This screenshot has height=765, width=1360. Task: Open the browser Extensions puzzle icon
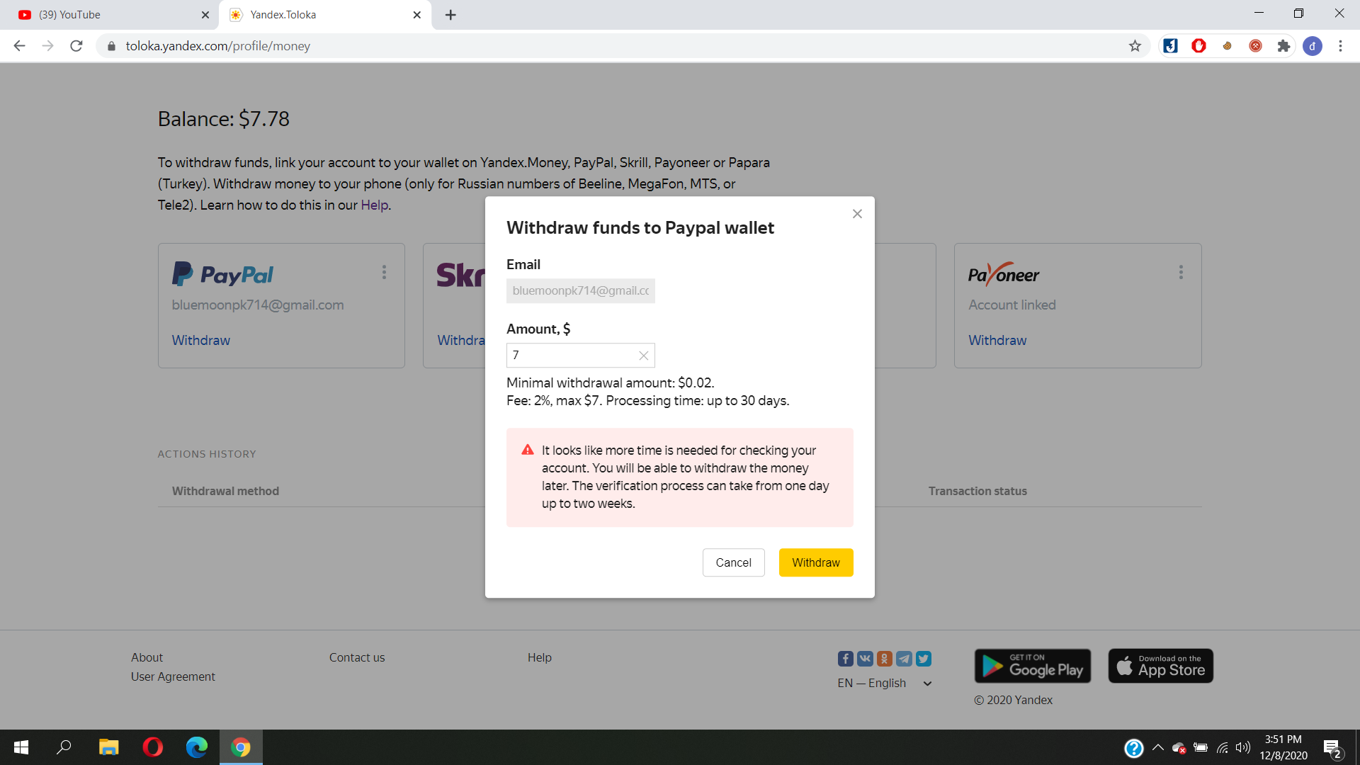1283,46
